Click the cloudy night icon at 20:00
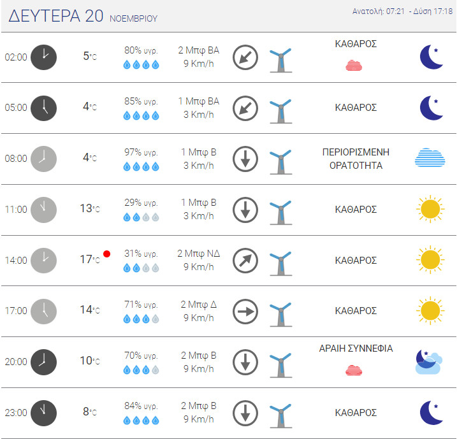Screen dimensions: 457x439 click(428, 361)
